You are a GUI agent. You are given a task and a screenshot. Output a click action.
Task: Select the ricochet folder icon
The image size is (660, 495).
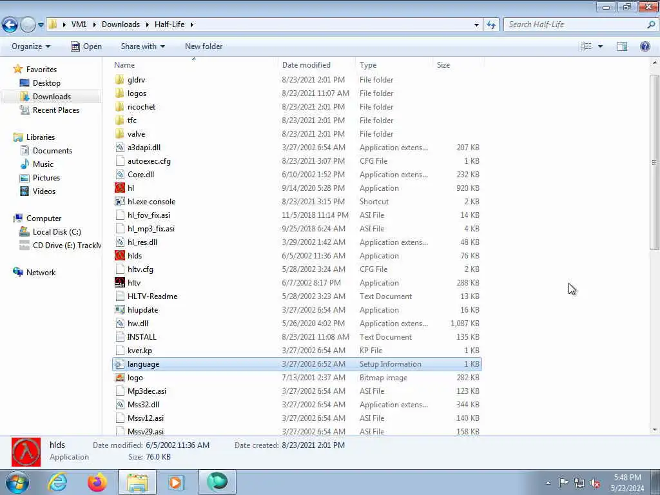tap(119, 106)
